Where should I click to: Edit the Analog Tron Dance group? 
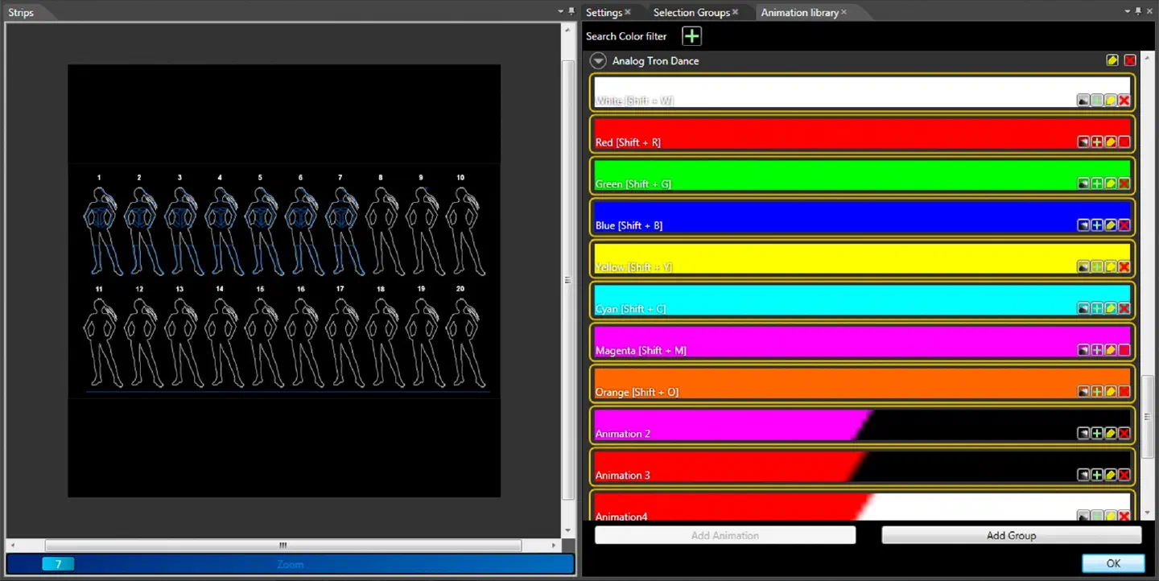pos(1112,60)
